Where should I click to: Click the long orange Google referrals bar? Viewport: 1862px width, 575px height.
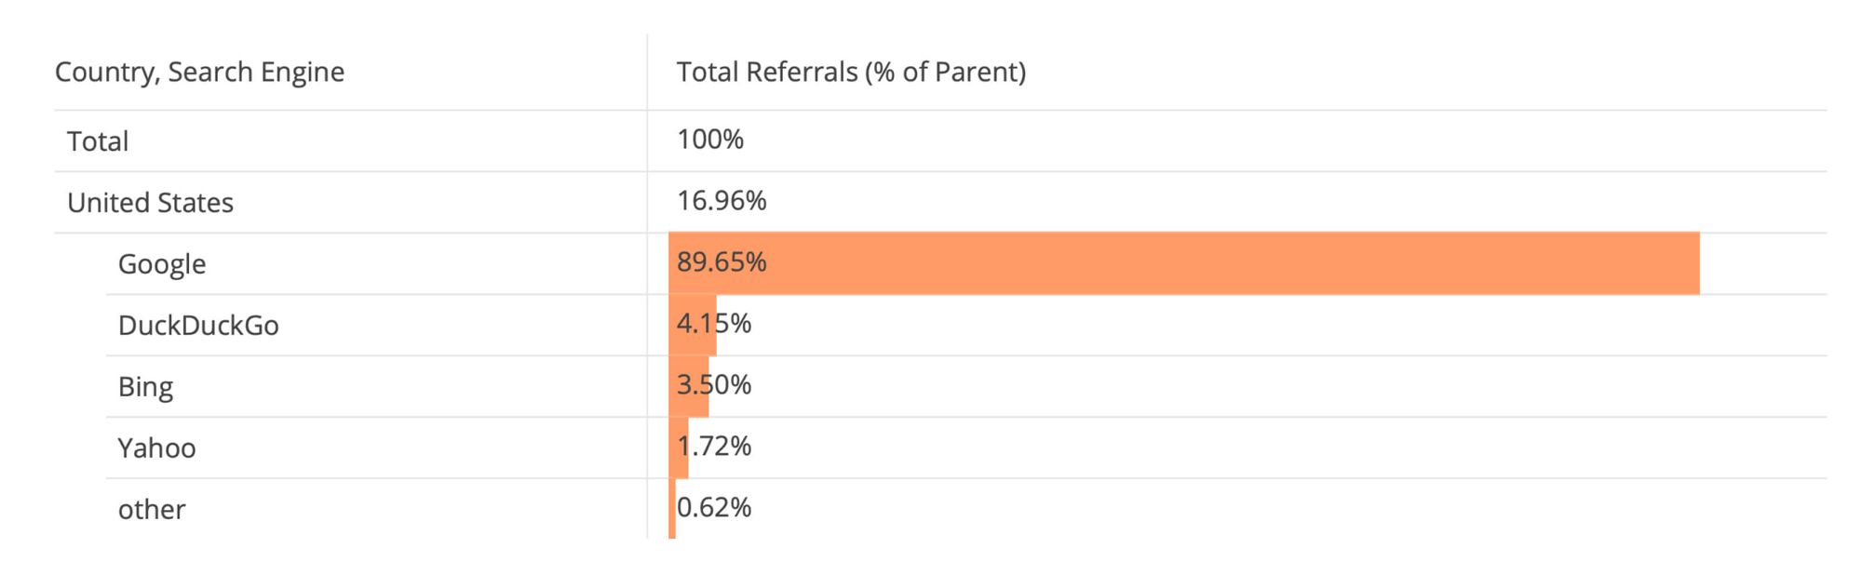pos(1210,264)
